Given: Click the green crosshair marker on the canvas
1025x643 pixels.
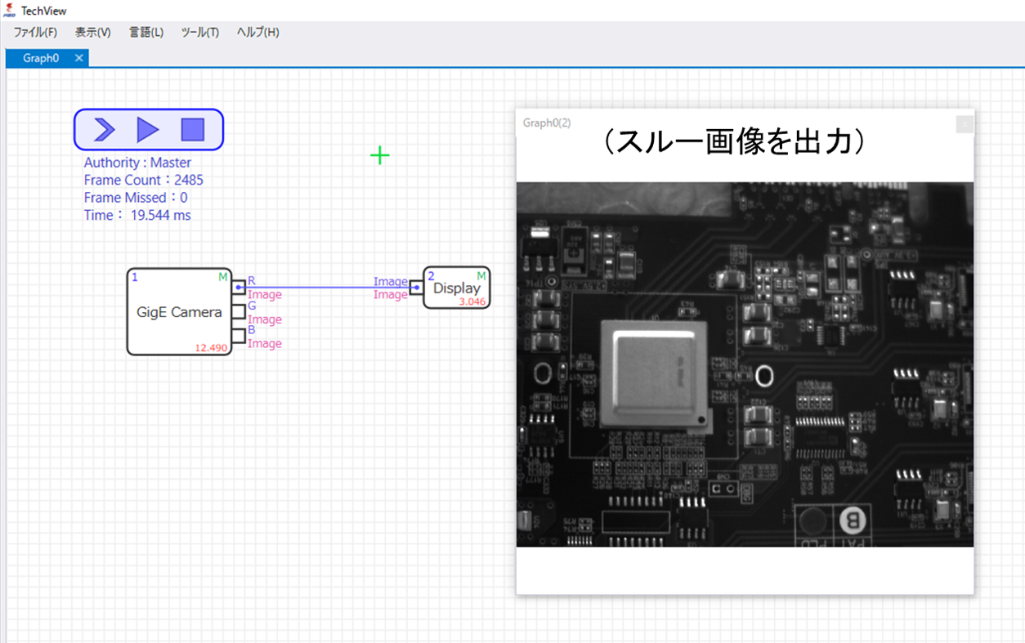Looking at the screenshot, I should 379,155.
